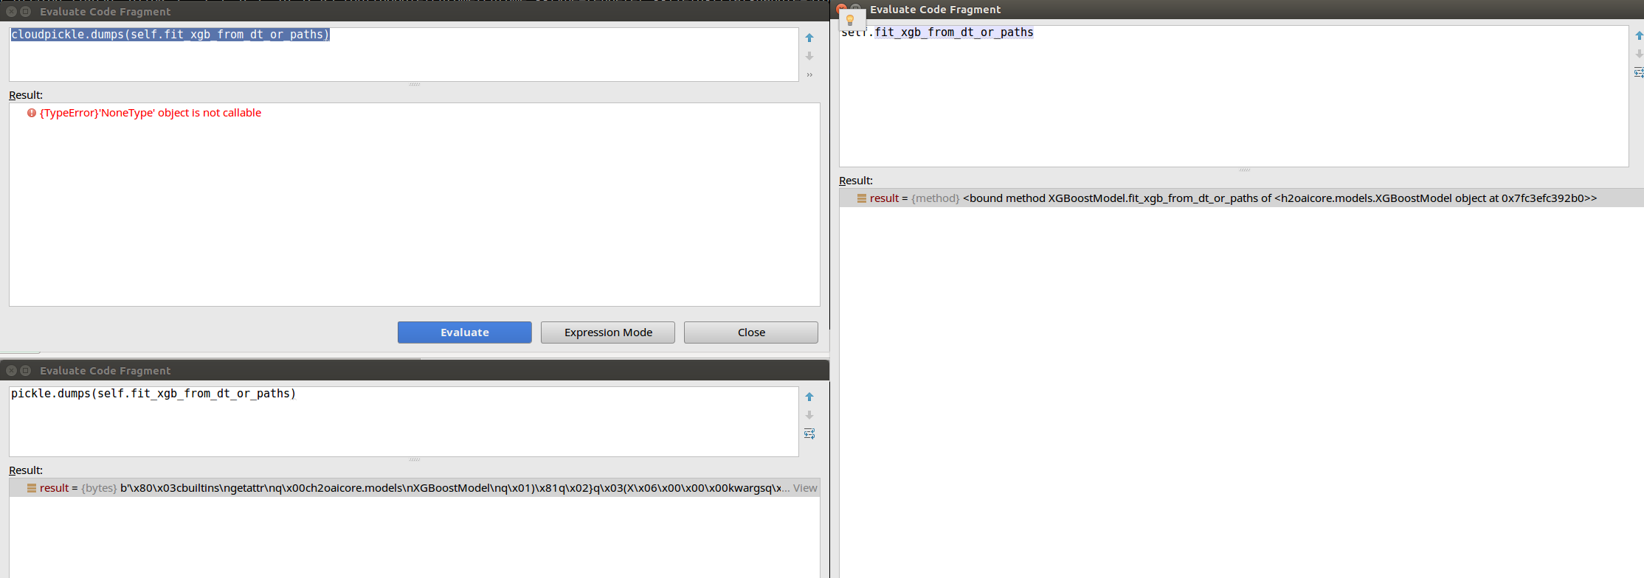Click the window button next to close in the pickle title bar
Image resolution: width=1644 pixels, height=578 pixels.
pyautogui.click(x=26, y=371)
